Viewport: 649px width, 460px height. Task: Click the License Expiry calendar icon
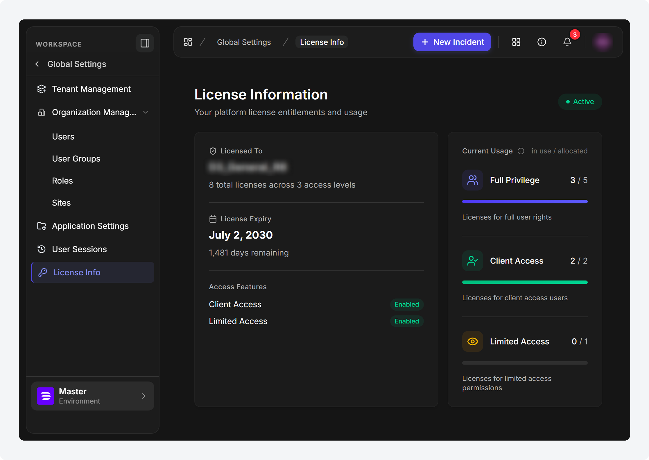(x=213, y=219)
